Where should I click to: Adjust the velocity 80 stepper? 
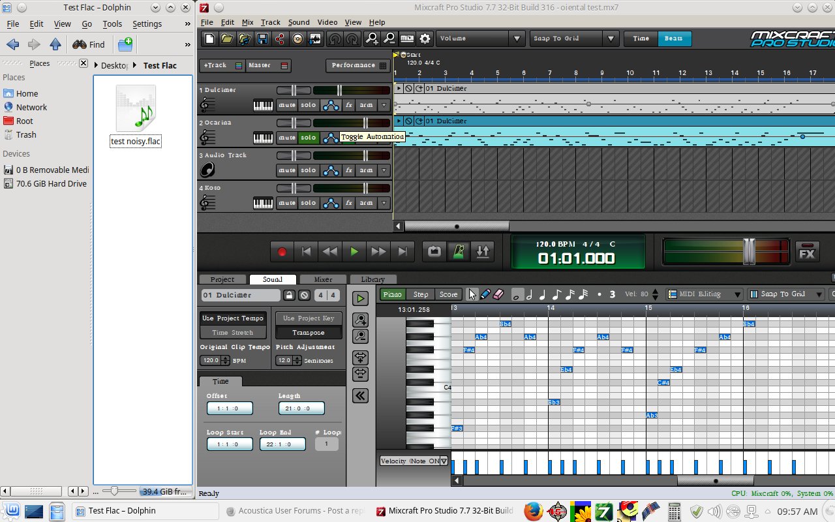point(655,295)
